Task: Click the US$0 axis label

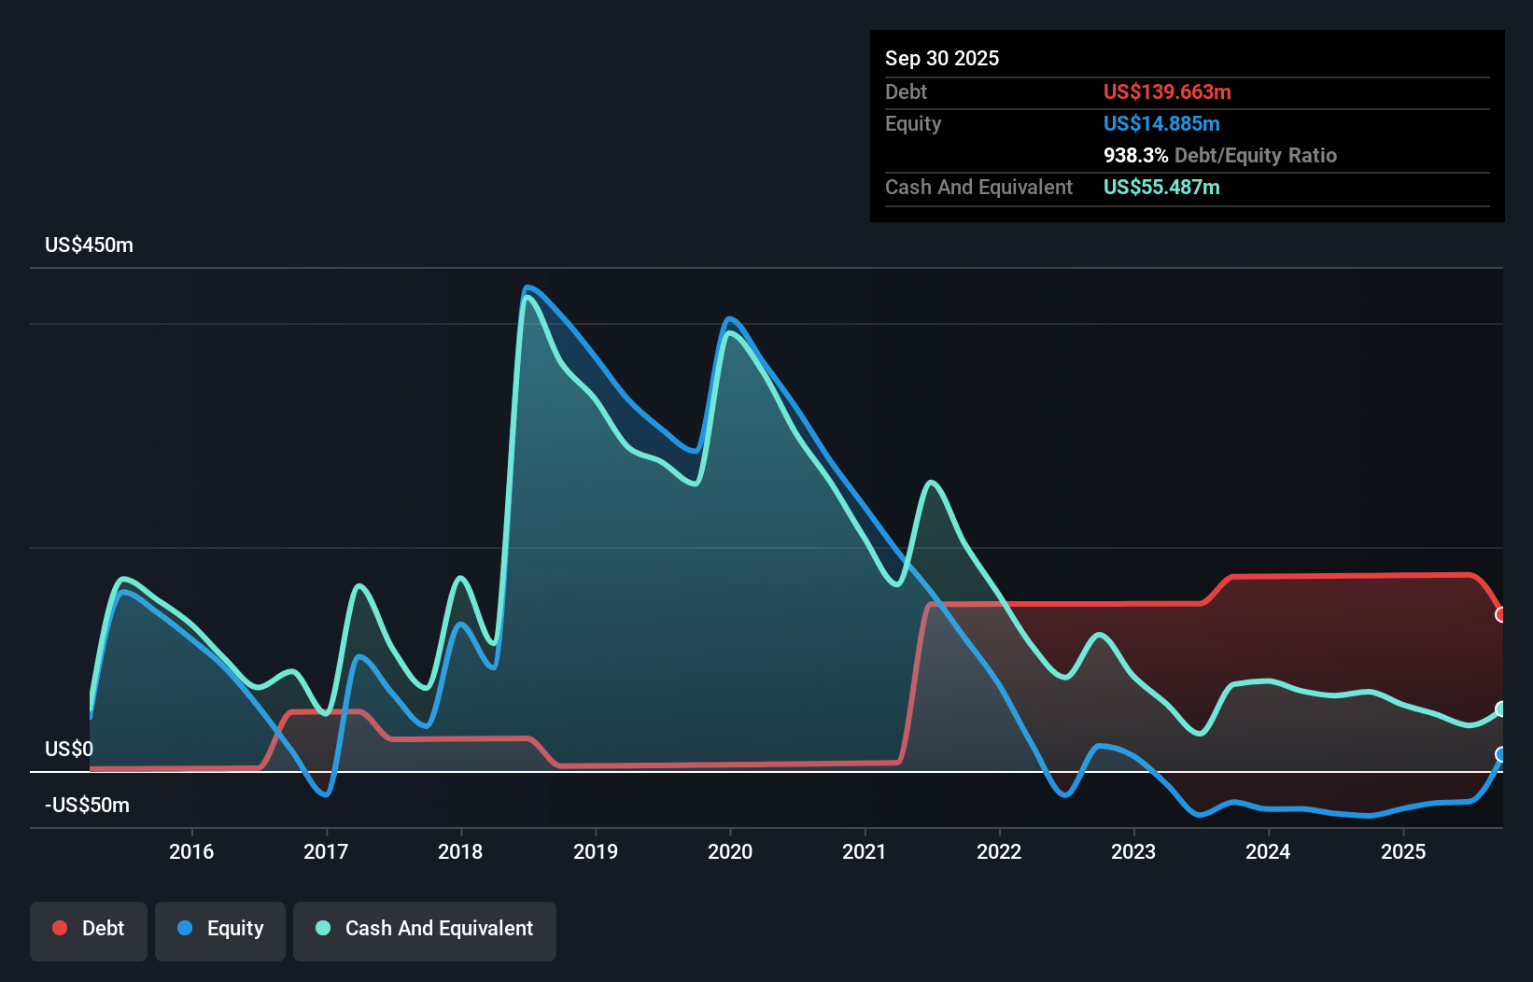Action: click(69, 750)
